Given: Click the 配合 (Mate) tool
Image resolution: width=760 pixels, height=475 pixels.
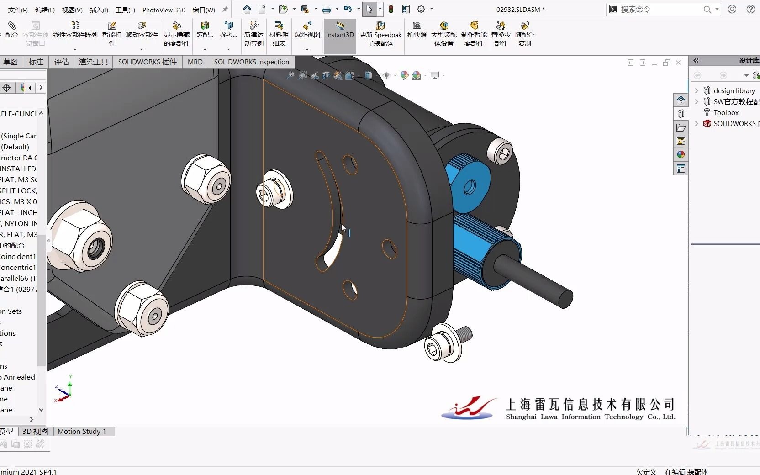Looking at the screenshot, I should tap(11, 31).
